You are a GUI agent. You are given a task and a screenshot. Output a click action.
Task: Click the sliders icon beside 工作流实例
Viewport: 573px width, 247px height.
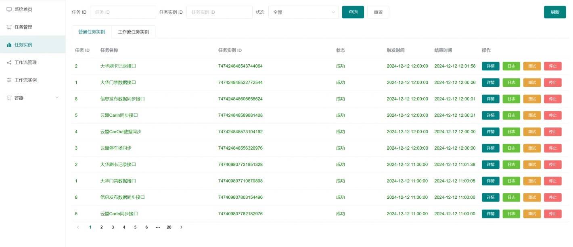tap(9, 80)
